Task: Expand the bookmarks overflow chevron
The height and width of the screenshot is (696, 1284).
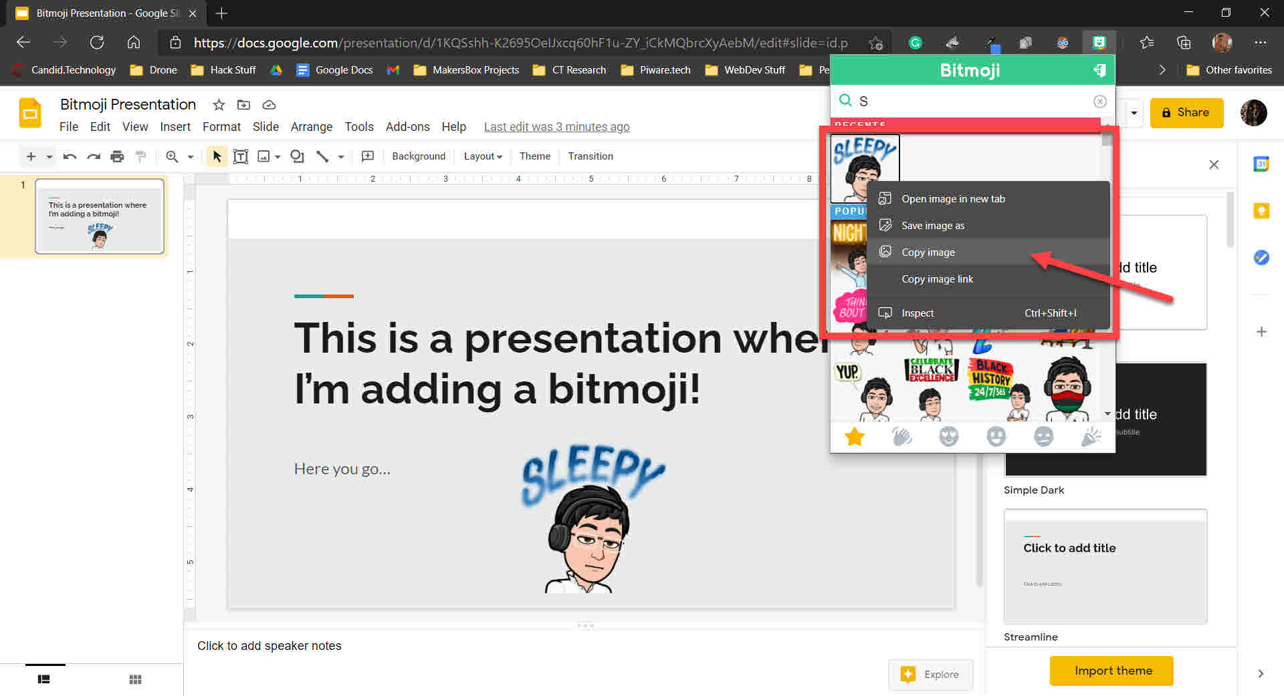Action: (x=1162, y=70)
